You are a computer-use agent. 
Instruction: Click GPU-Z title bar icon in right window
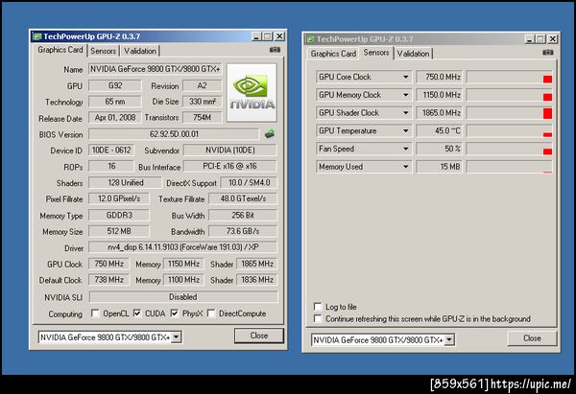coord(310,39)
